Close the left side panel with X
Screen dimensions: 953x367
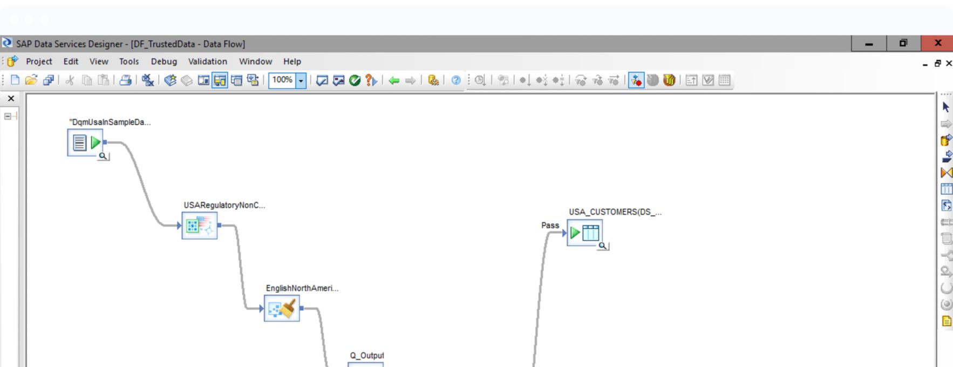tap(11, 98)
